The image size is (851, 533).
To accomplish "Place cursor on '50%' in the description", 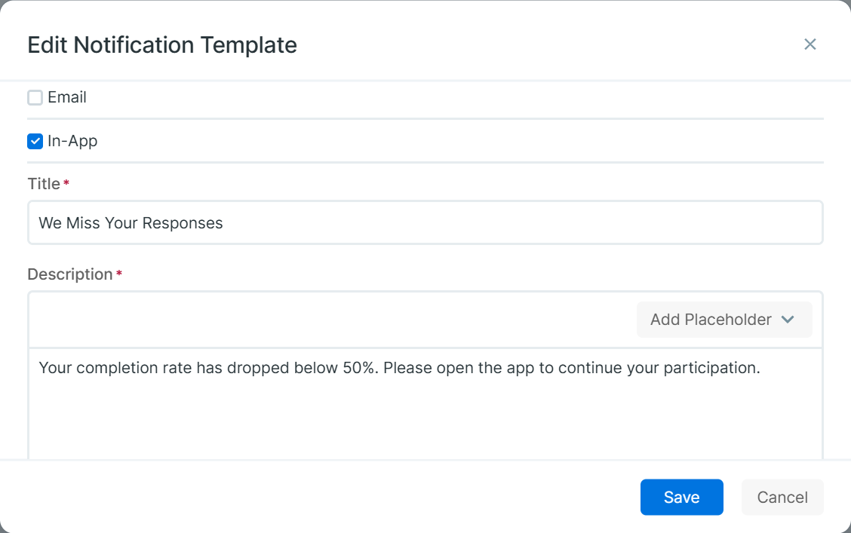I will pos(359,368).
